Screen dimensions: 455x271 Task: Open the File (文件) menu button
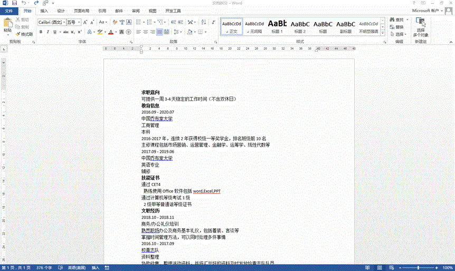tap(9, 11)
